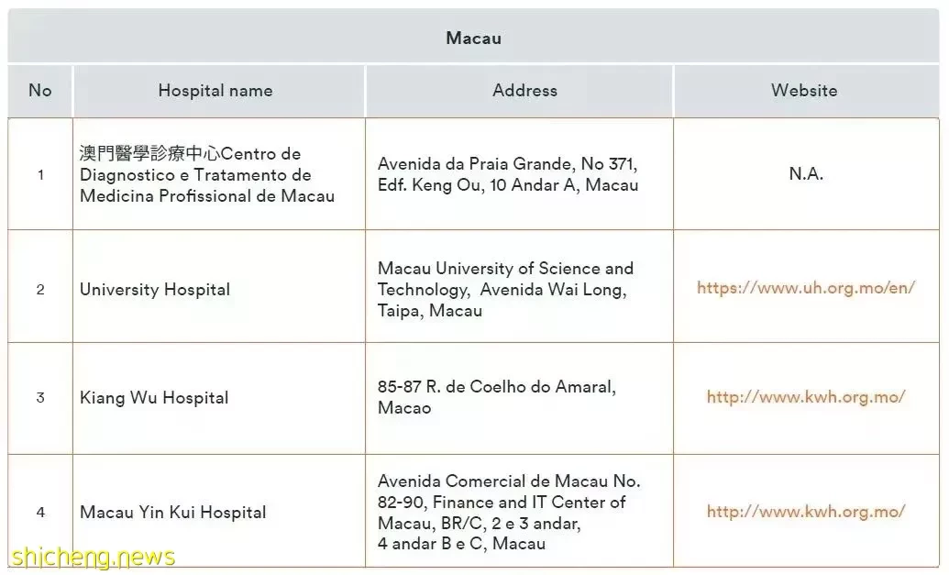The width and height of the screenshot is (949, 575).
Task: Click row number 3 cell
Action: [40, 398]
